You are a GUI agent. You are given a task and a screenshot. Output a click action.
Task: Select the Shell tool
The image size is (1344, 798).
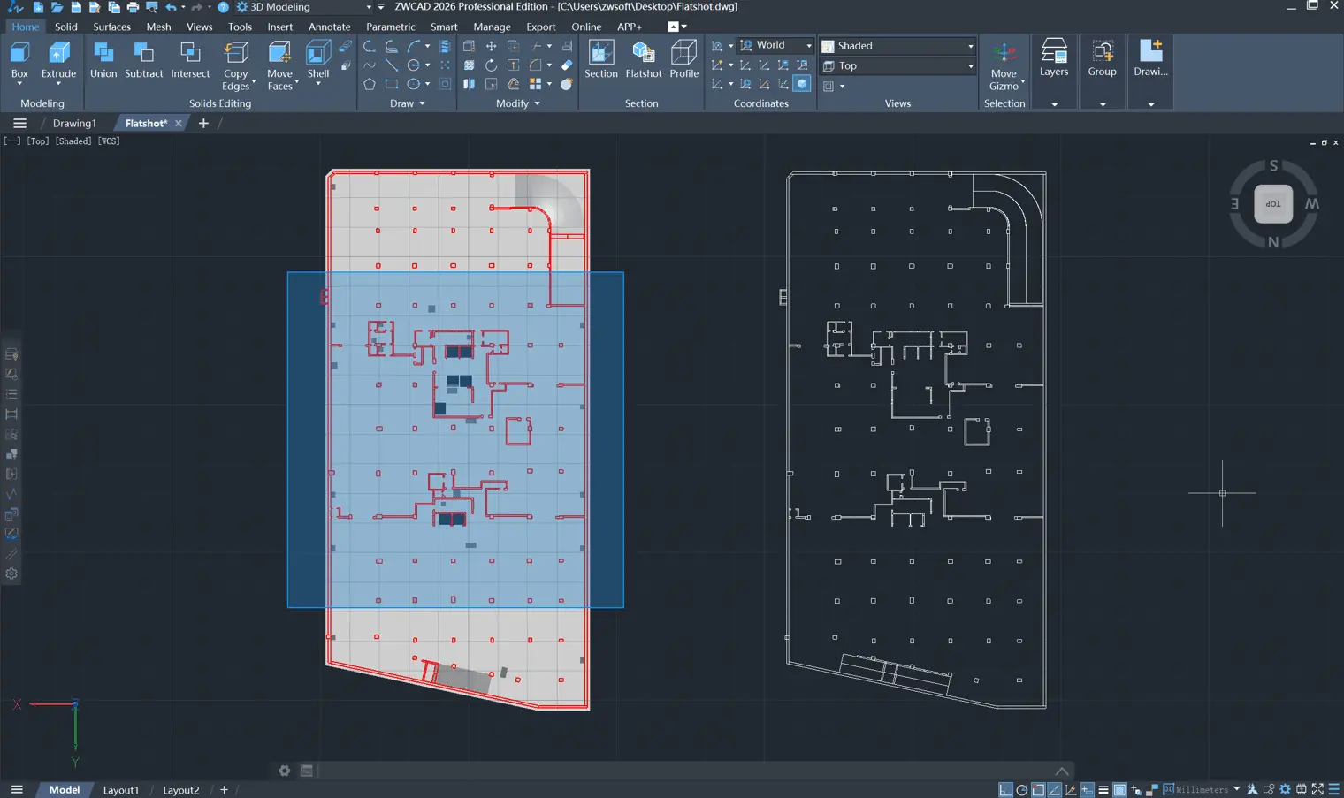pyautogui.click(x=318, y=62)
